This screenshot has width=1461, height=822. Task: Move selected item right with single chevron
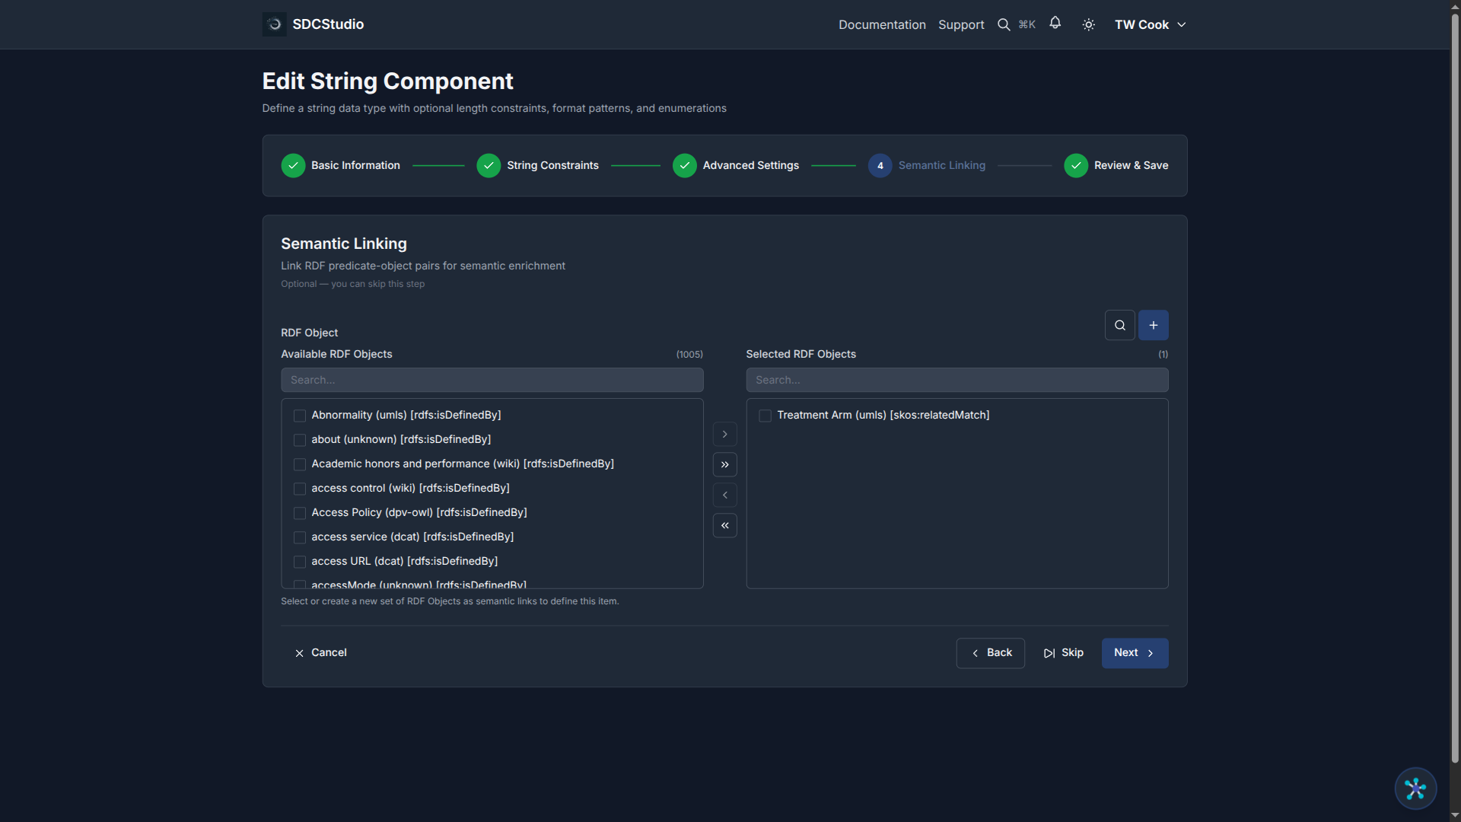pyautogui.click(x=724, y=434)
